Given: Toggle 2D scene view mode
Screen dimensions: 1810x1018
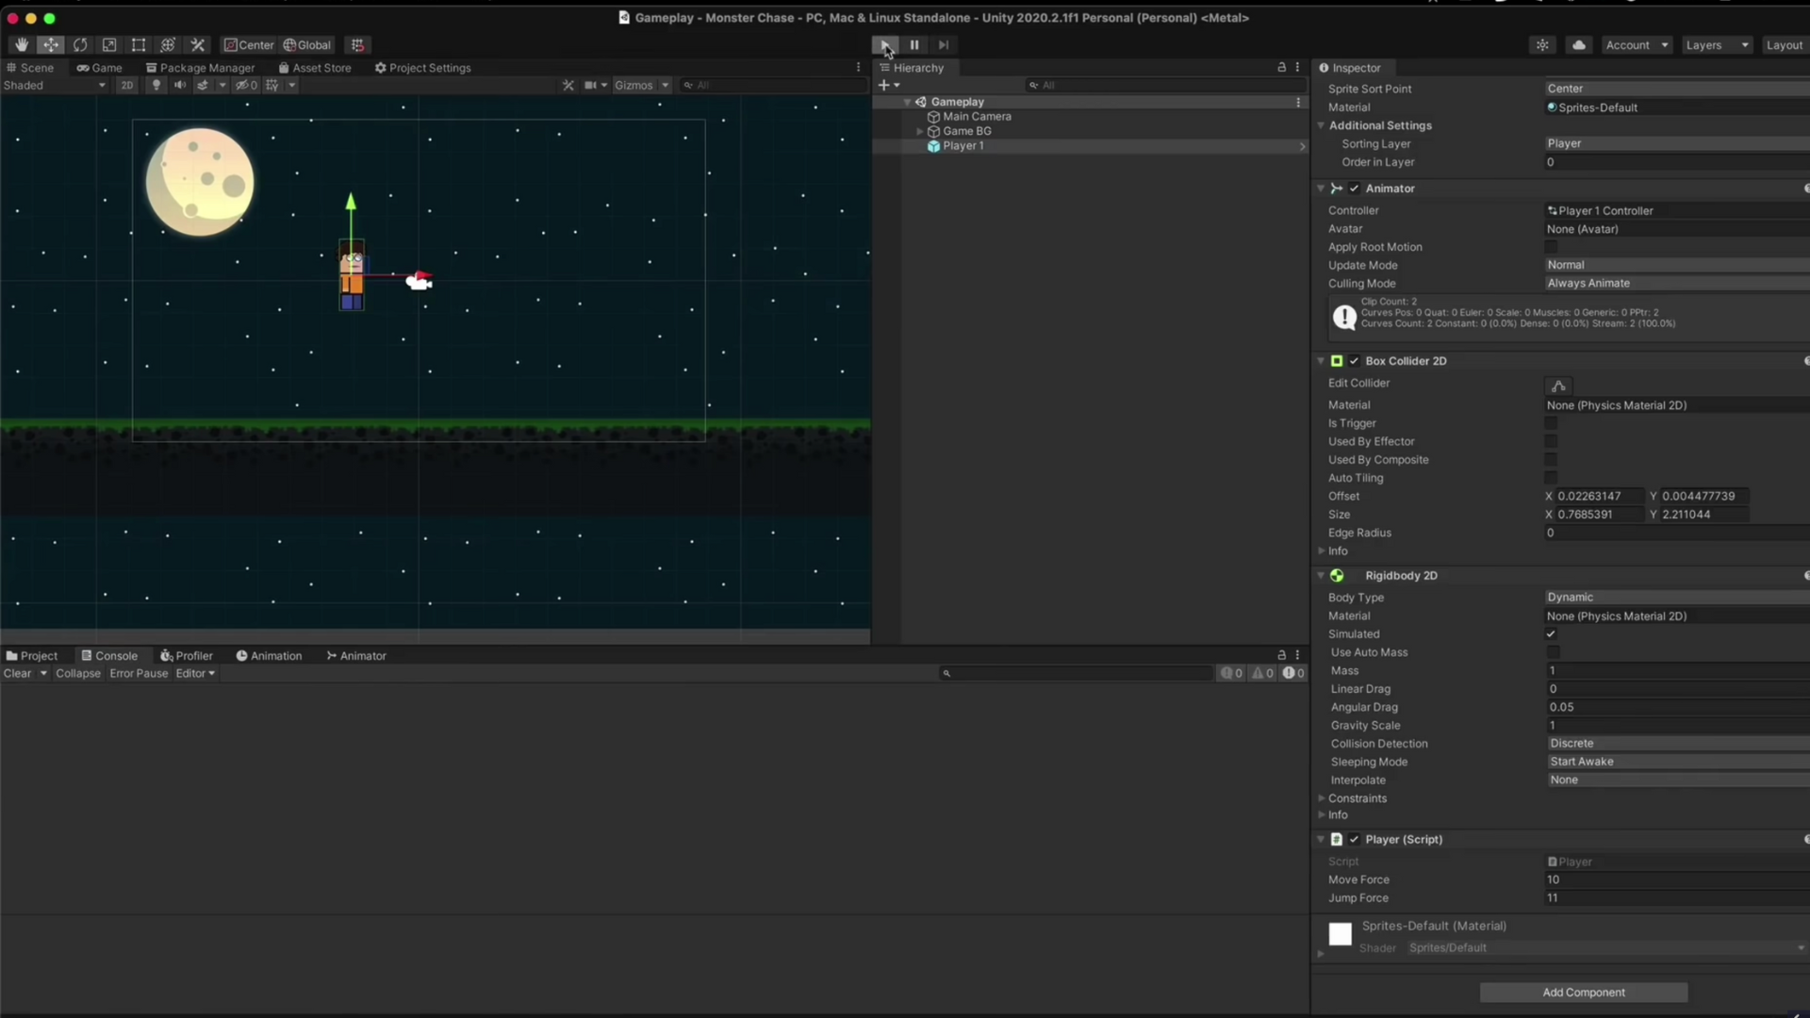Looking at the screenshot, I should [x=127, y=85].
